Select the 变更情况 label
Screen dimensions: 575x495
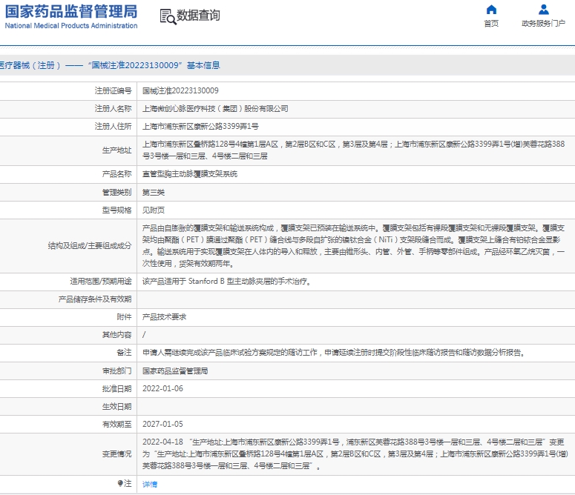point(116,454)
